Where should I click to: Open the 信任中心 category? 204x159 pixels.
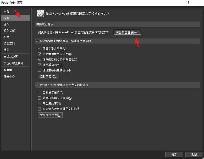(15, 77)
